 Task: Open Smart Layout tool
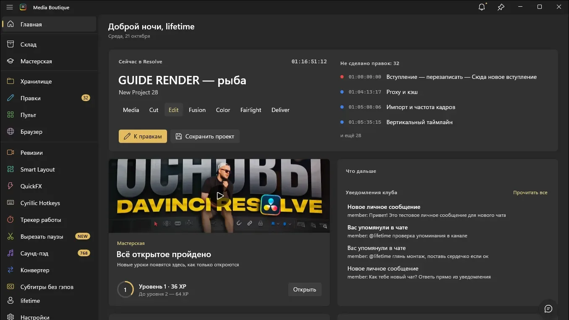point(49,169)
